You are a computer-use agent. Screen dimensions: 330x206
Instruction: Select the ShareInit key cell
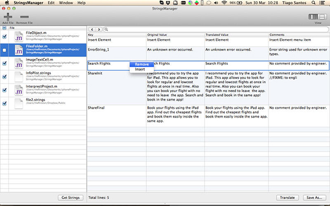click(117, 87)
